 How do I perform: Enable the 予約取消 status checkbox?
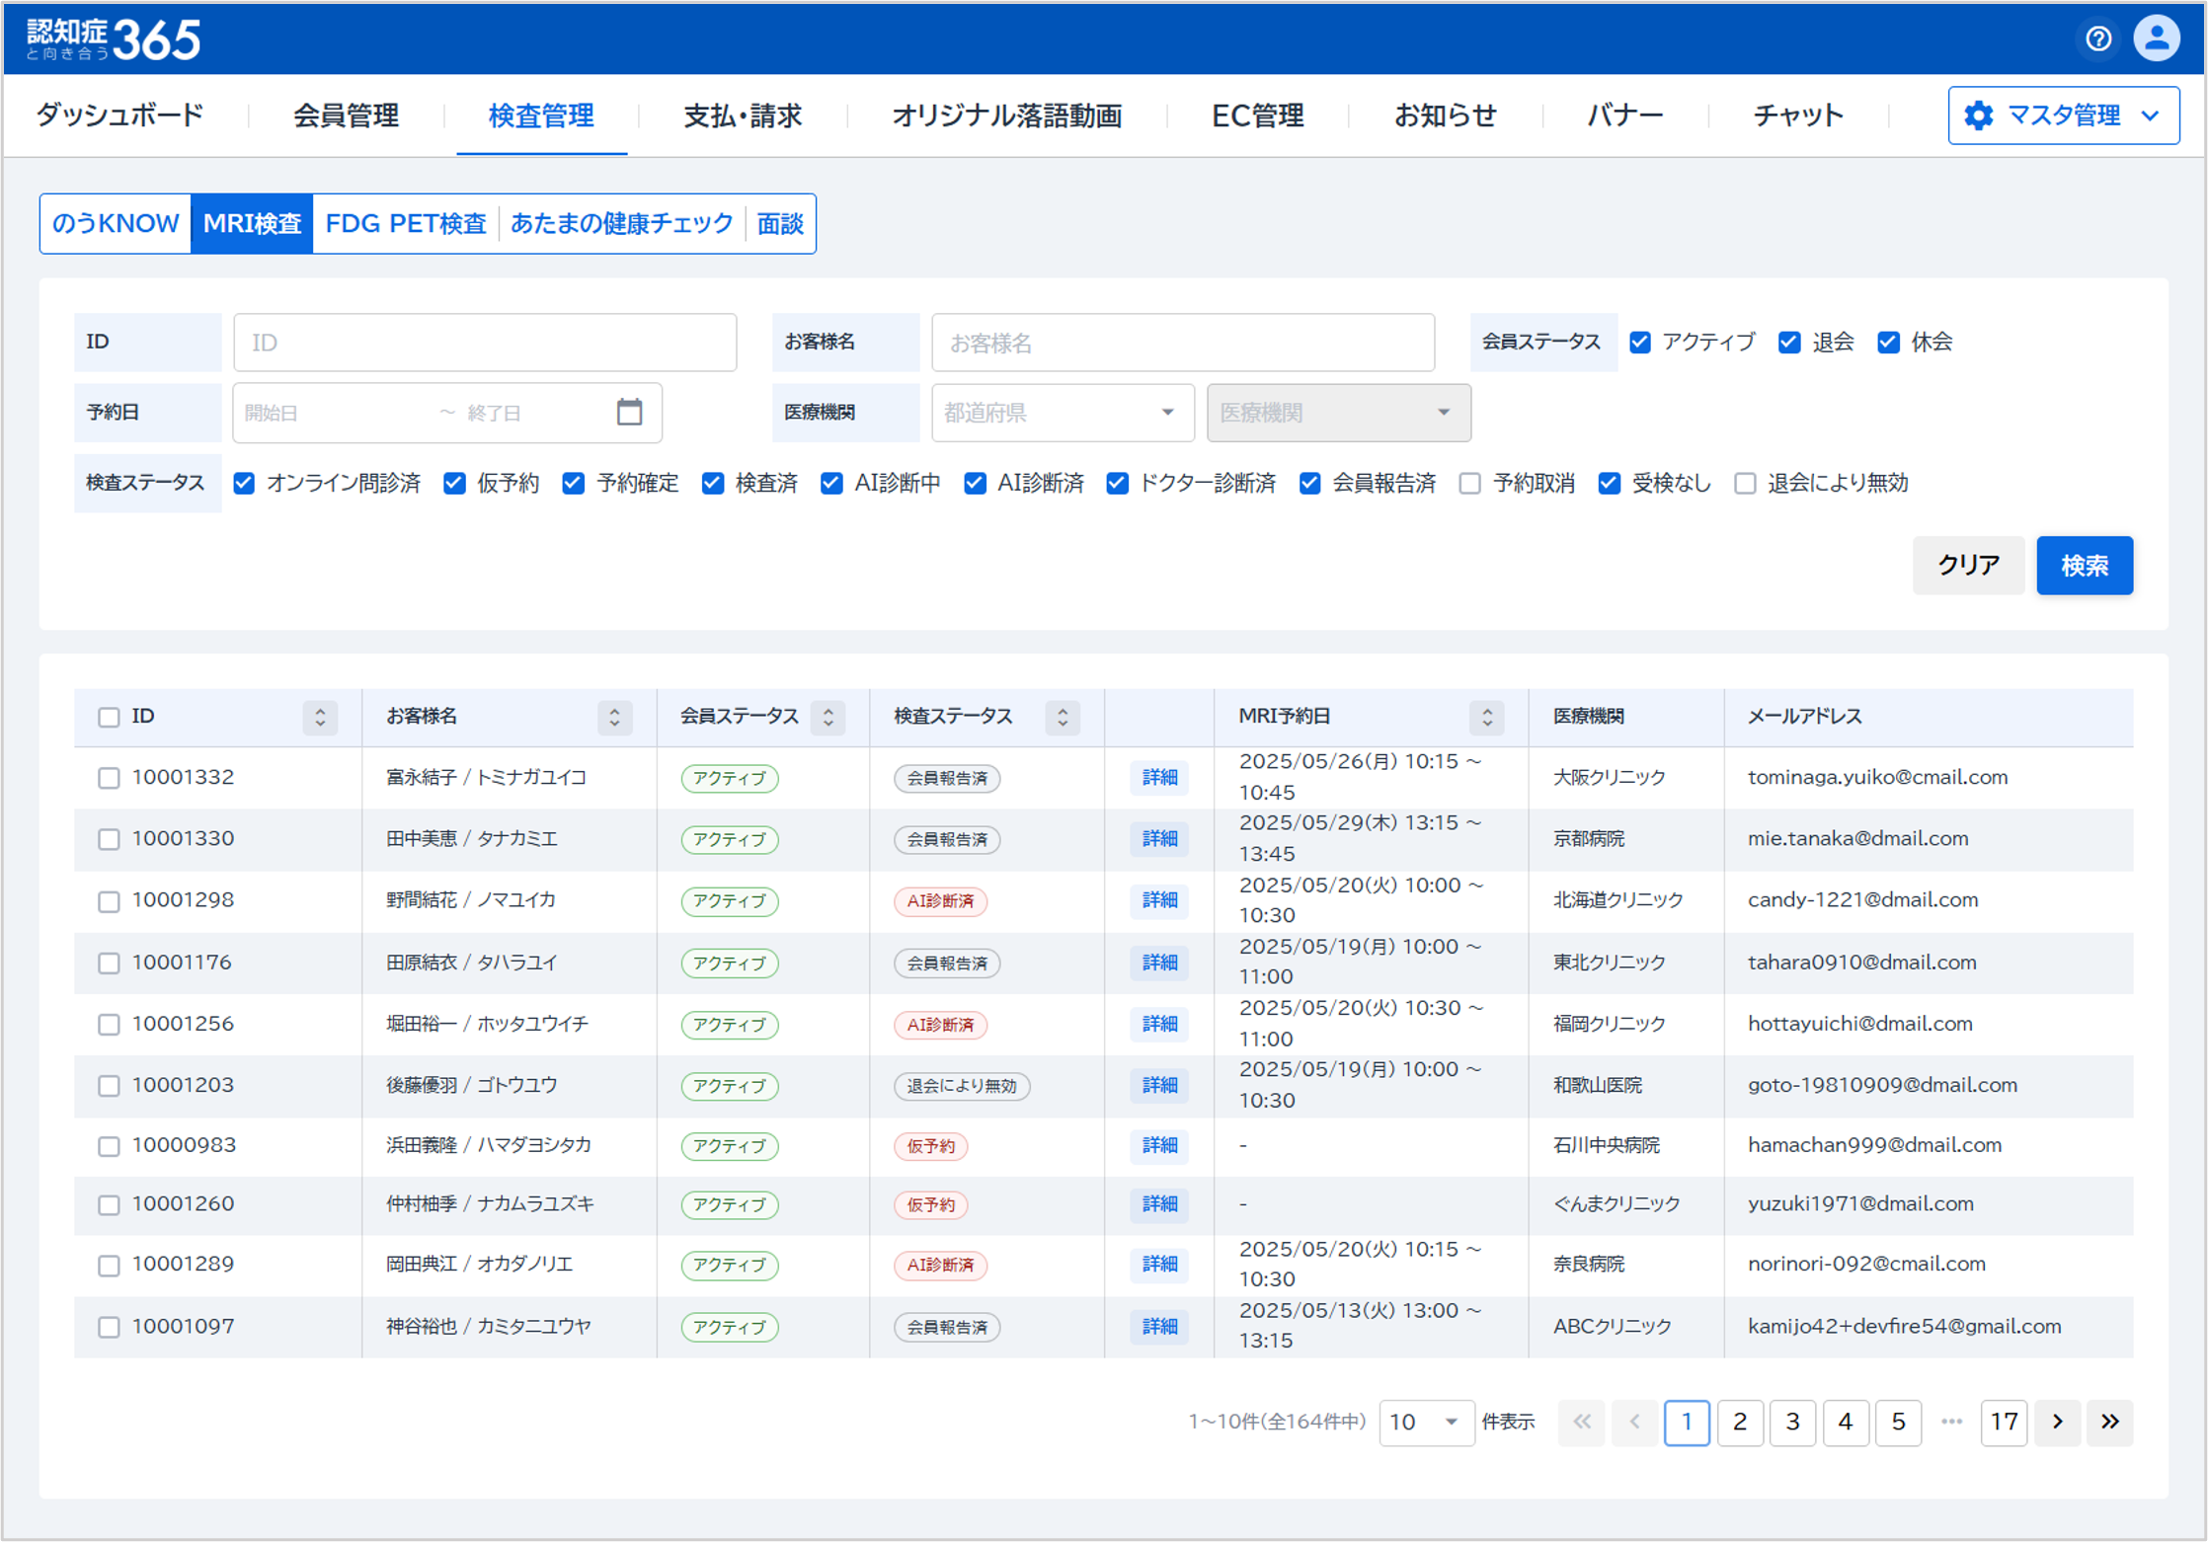pos(1470,483)
